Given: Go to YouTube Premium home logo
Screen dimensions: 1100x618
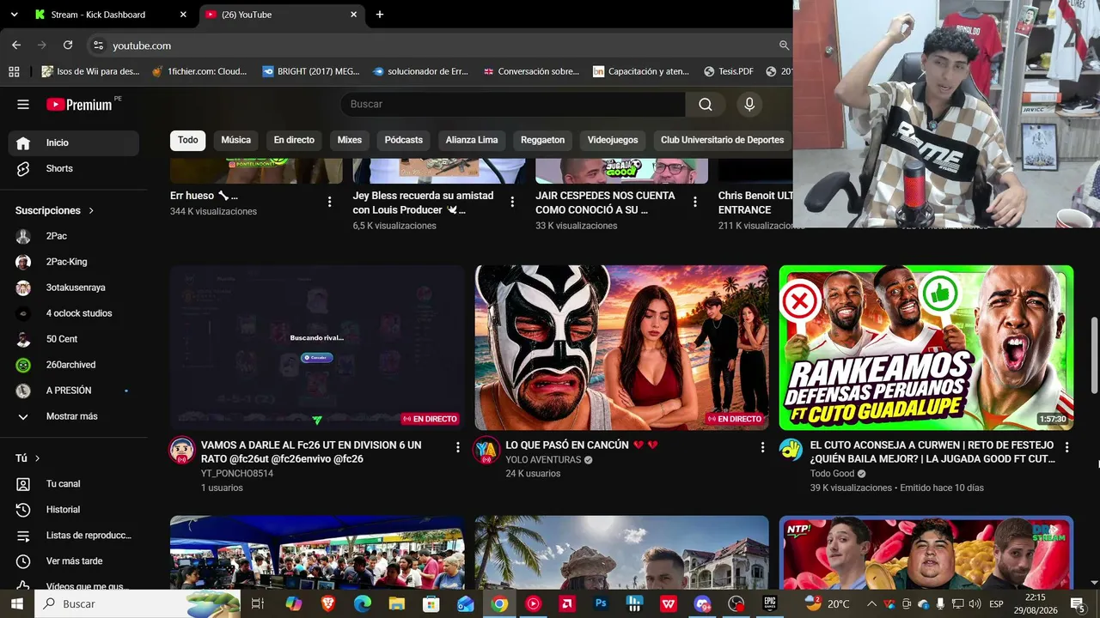Looking at the screenshot, I should click(79, 105).
